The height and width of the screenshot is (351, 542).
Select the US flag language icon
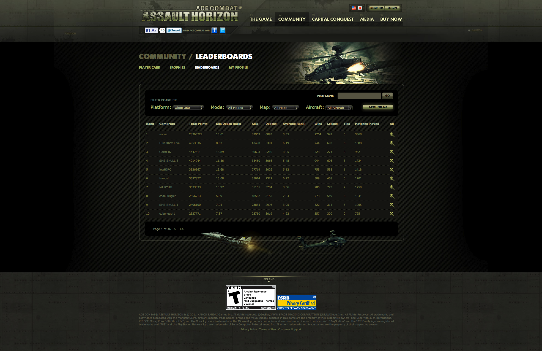(x=354, y=8)
